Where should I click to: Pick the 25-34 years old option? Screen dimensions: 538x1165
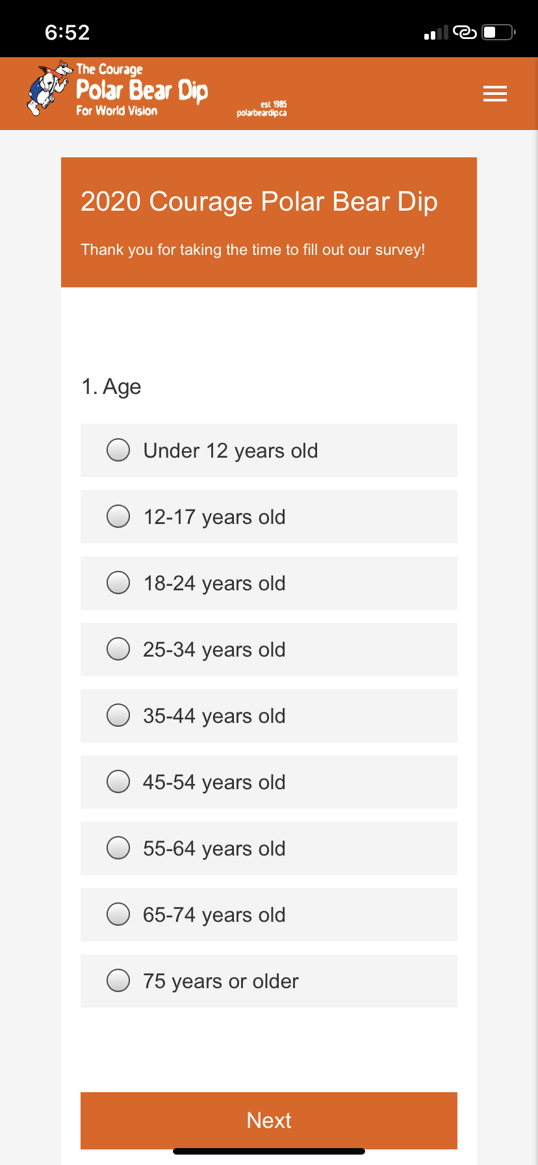coord(269,649)
